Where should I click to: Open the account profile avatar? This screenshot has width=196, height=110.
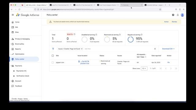(183, 15)
